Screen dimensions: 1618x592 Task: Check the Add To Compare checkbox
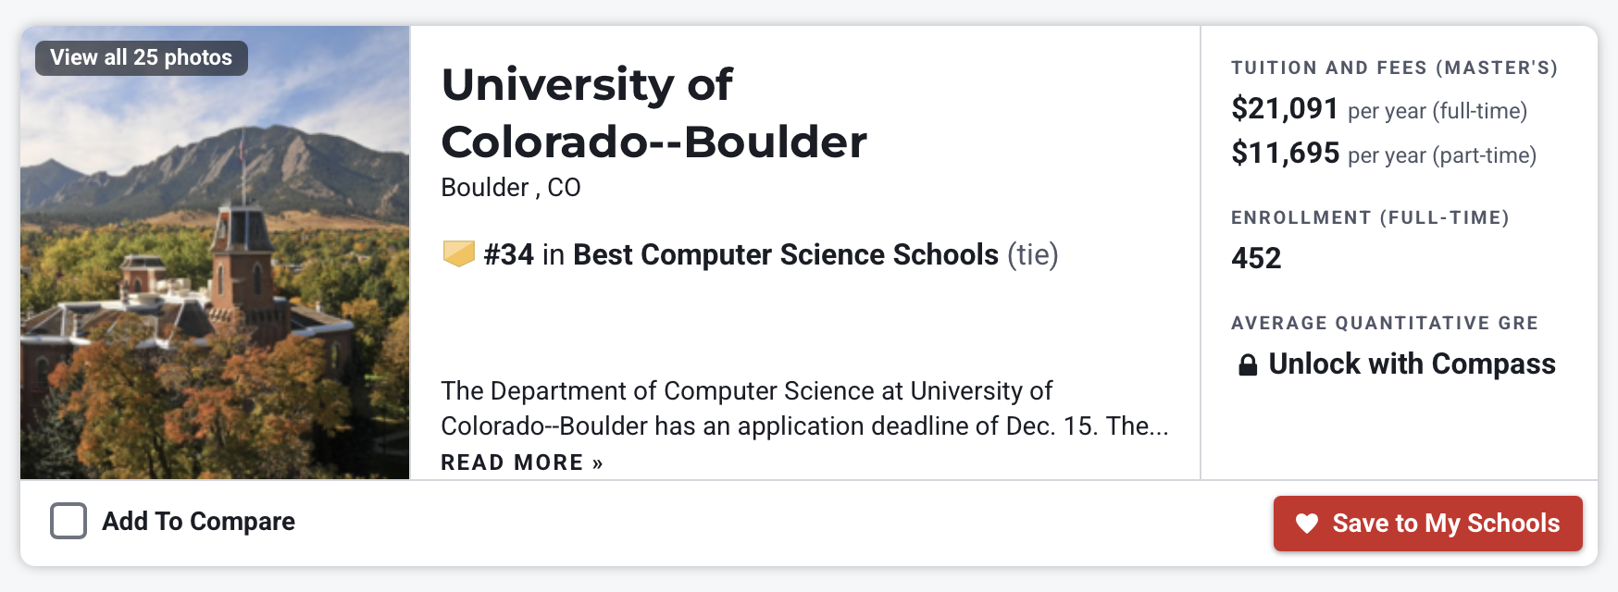pyautogui.click(x=68, y=521)
